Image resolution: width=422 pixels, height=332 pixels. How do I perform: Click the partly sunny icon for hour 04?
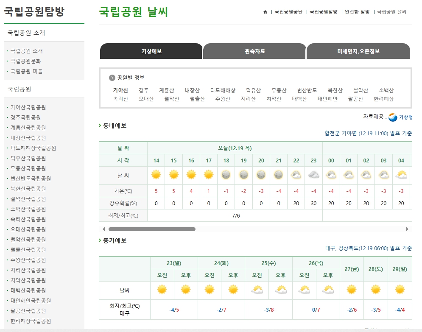click(401, 175)
